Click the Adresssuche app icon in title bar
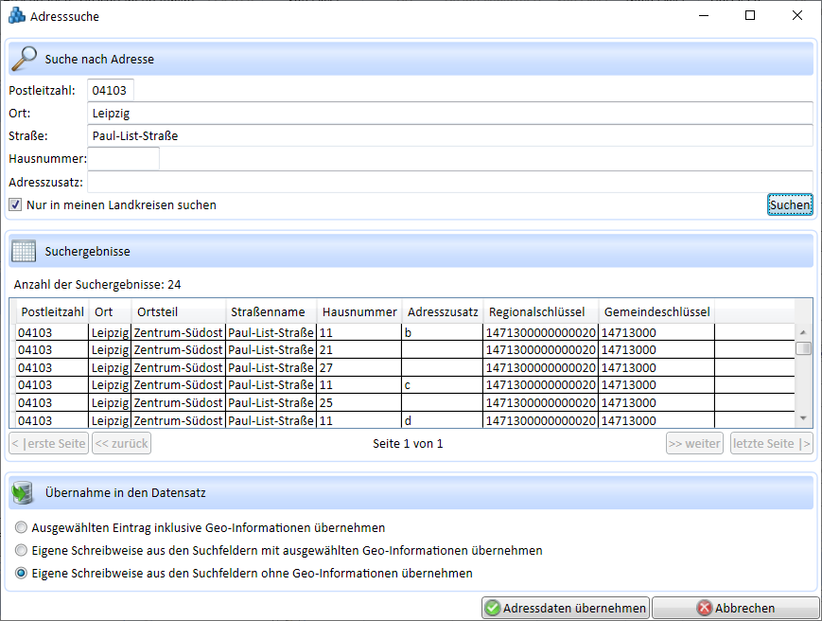Screen dimensions: 822x621 coord(16,16)
